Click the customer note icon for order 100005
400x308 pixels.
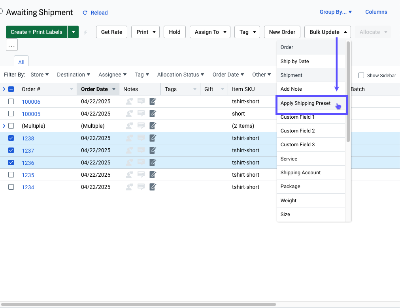[129, 114]
